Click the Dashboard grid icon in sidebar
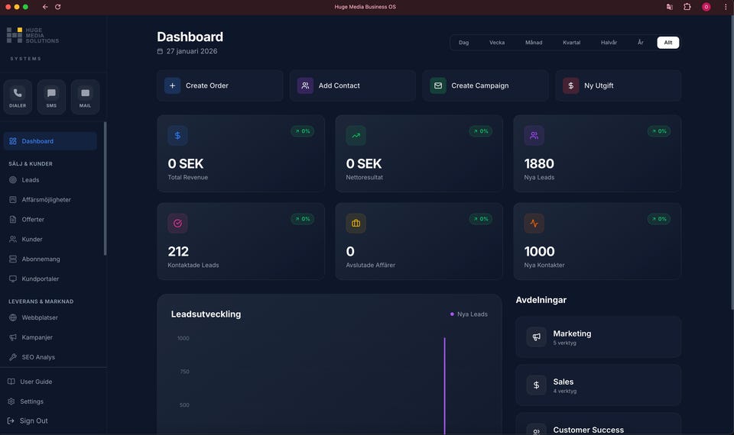The image size is (734, 435). pos(13,141)
